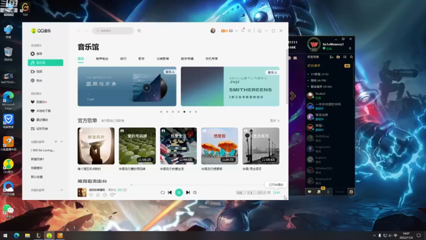Open the volume control speaker icon

point(195,193)
